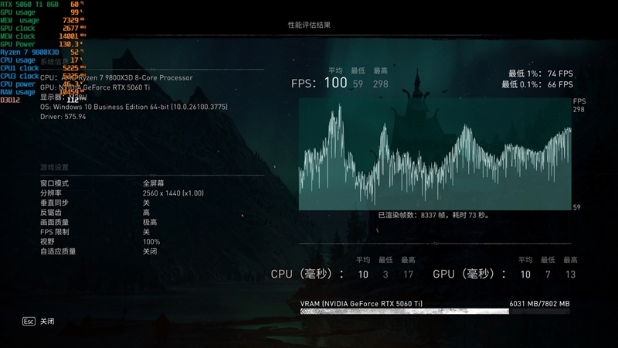The image size is (618, 348).
Task: Click the 画面质量 setting label
Action: (x=54, y=222)
